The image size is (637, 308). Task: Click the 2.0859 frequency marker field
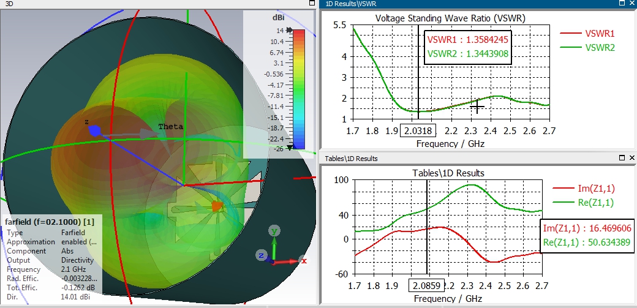(x=426, y=285)
